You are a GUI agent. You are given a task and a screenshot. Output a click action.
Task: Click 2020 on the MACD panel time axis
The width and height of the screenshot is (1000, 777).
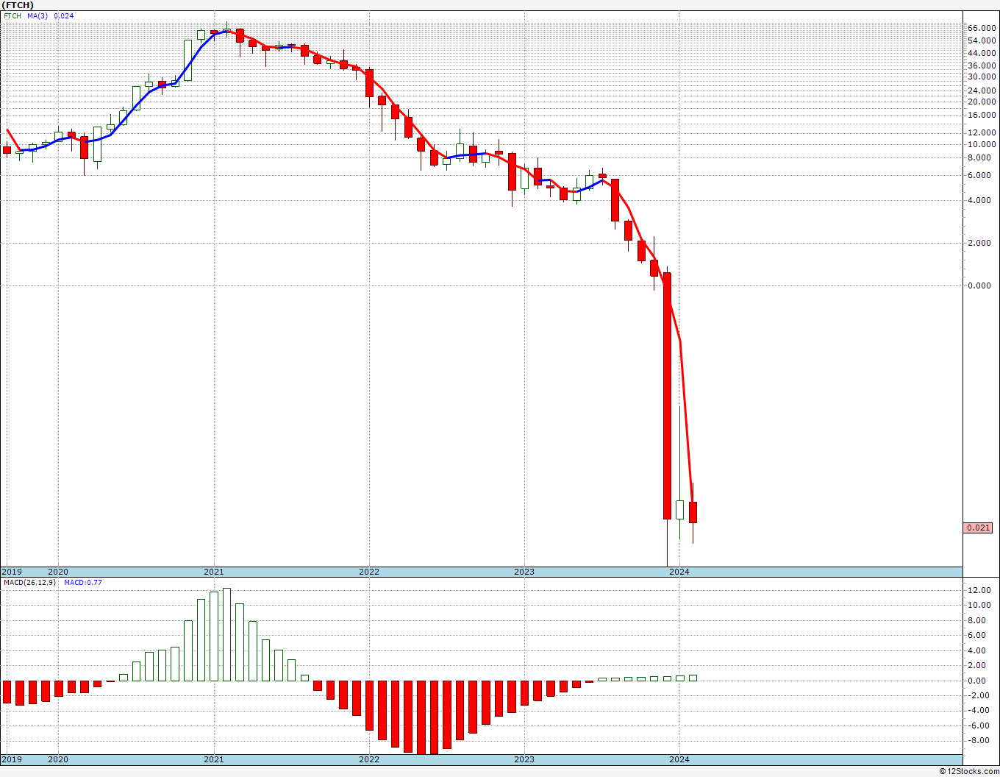(58, 759)
